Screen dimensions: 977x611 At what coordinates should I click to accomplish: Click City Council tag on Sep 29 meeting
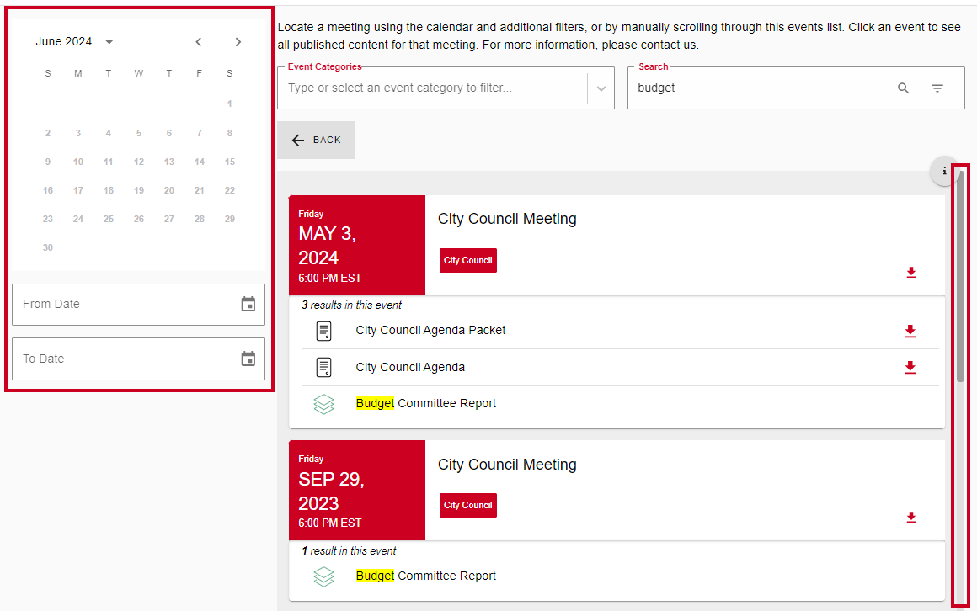click(x=468, y=505)
